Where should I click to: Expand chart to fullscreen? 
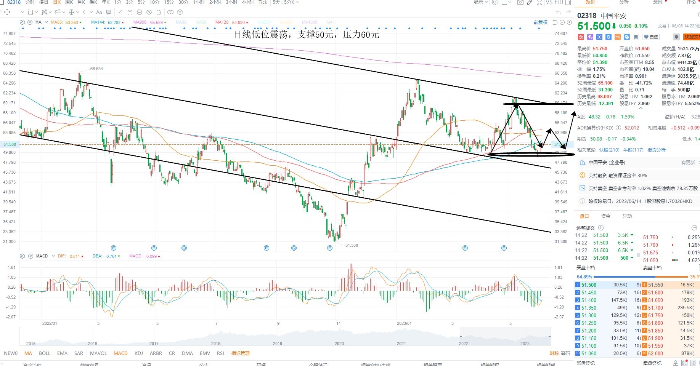pos(539,2)
